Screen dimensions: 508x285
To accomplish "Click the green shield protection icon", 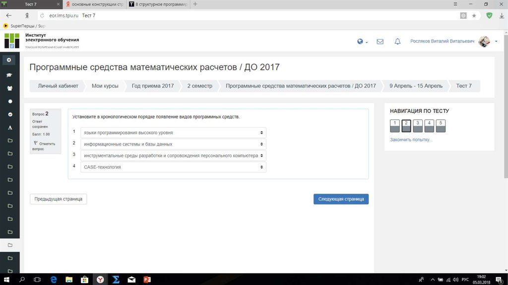I will click(x=489, y=15).
